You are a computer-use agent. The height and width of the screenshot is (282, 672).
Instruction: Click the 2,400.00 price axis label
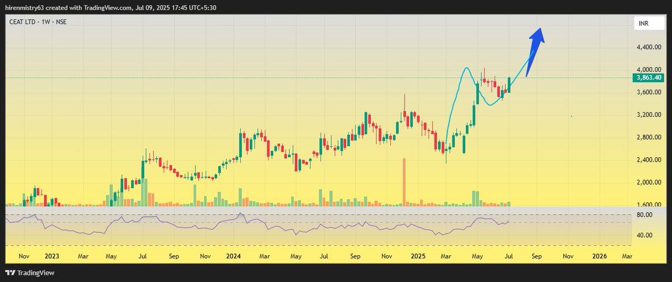point(650,160)
